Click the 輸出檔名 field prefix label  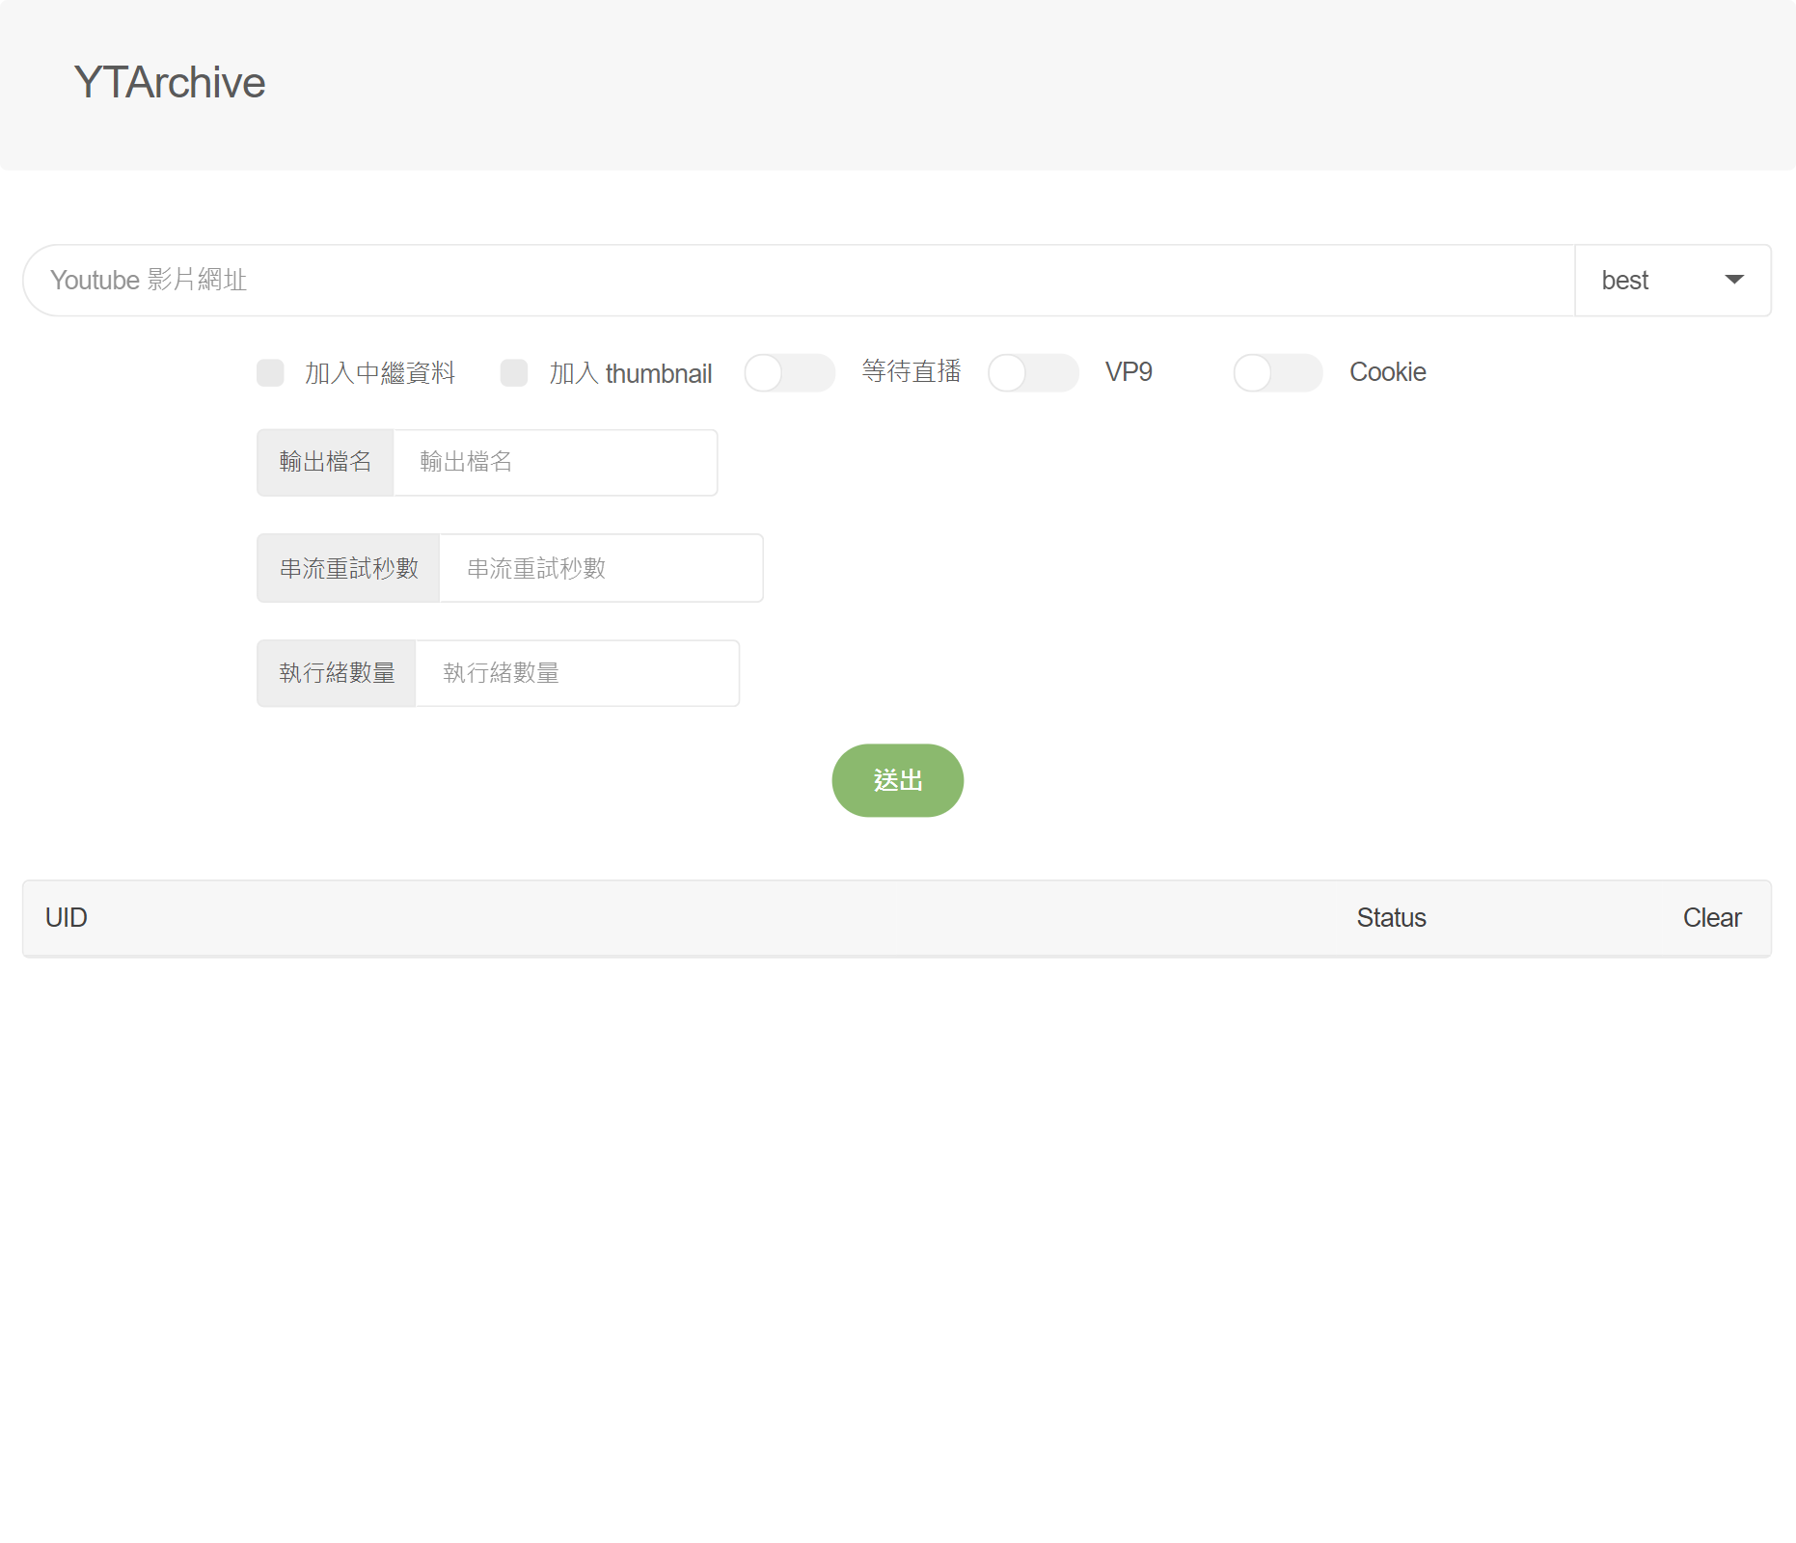[x=325, y=463]
